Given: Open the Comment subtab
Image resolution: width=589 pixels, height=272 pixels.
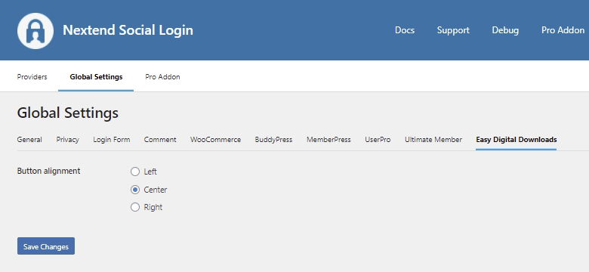Looking at the screenshot, I should tap(160, 139).
